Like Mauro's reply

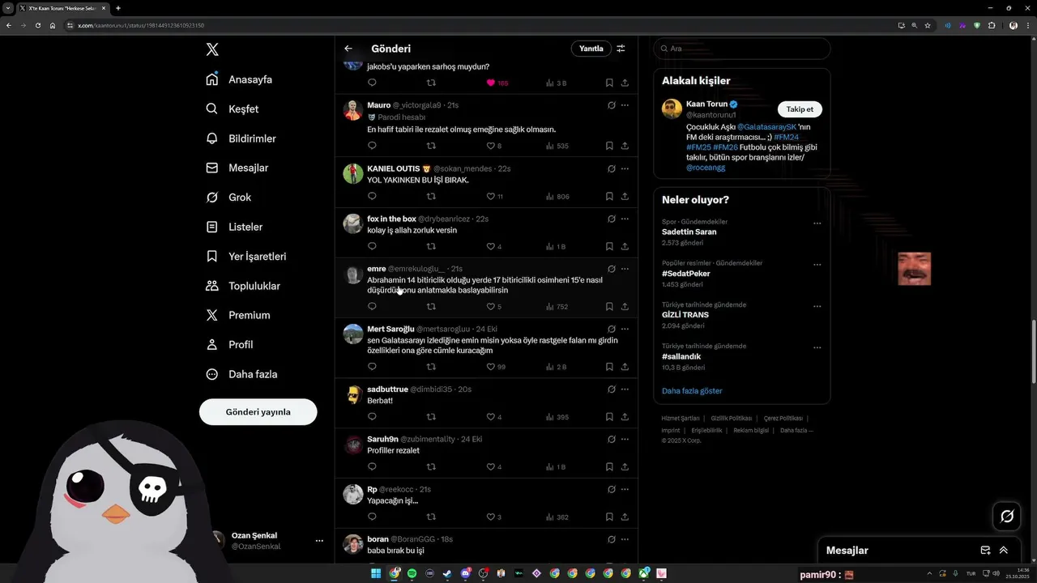(x=491, y=146)
